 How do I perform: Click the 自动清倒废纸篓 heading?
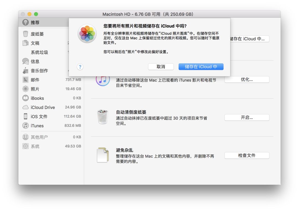(x=131, y=112)
